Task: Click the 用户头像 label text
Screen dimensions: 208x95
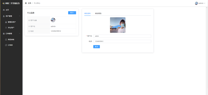Action: pyautogui.click(x=34, y=20)
